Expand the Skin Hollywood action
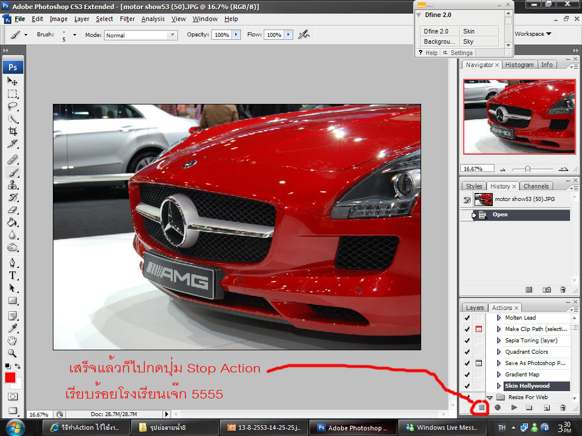This screenshot has width=582, height=436. (499, 386)
